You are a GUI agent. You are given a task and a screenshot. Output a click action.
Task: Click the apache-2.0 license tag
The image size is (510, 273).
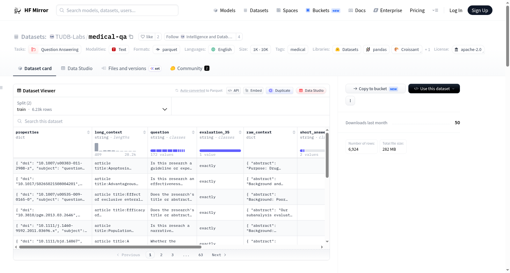click(x=468, y=49)
